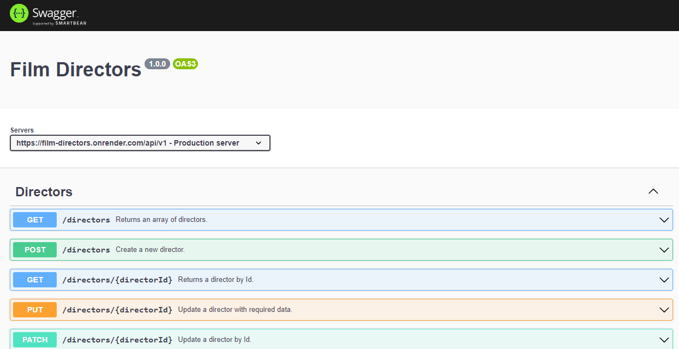Click the 1.0.0 version badge

click(157, 64)
